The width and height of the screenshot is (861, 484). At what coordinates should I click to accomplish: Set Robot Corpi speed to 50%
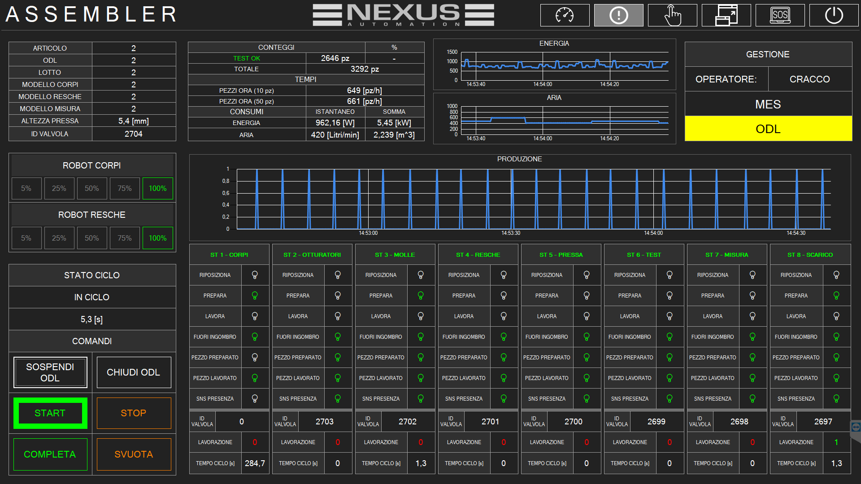click(92, 188)
